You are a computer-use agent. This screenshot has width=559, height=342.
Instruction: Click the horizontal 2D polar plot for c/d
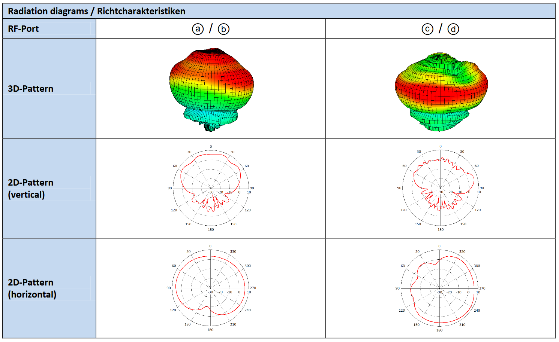tap(439, 288)
